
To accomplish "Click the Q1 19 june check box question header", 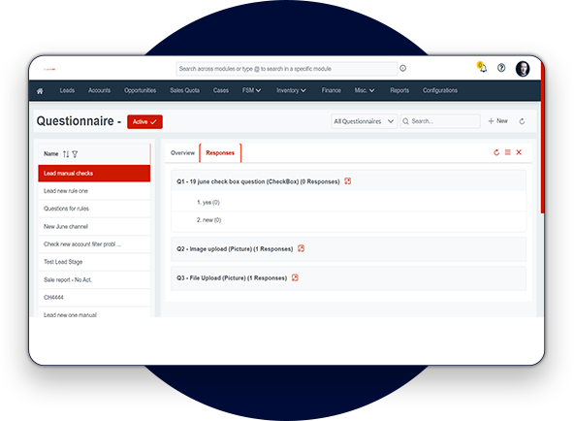I will tap(348, 181).
